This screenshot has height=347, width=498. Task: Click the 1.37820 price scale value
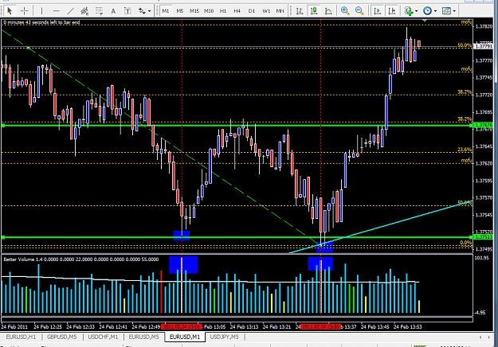click(x=484, y=26)
